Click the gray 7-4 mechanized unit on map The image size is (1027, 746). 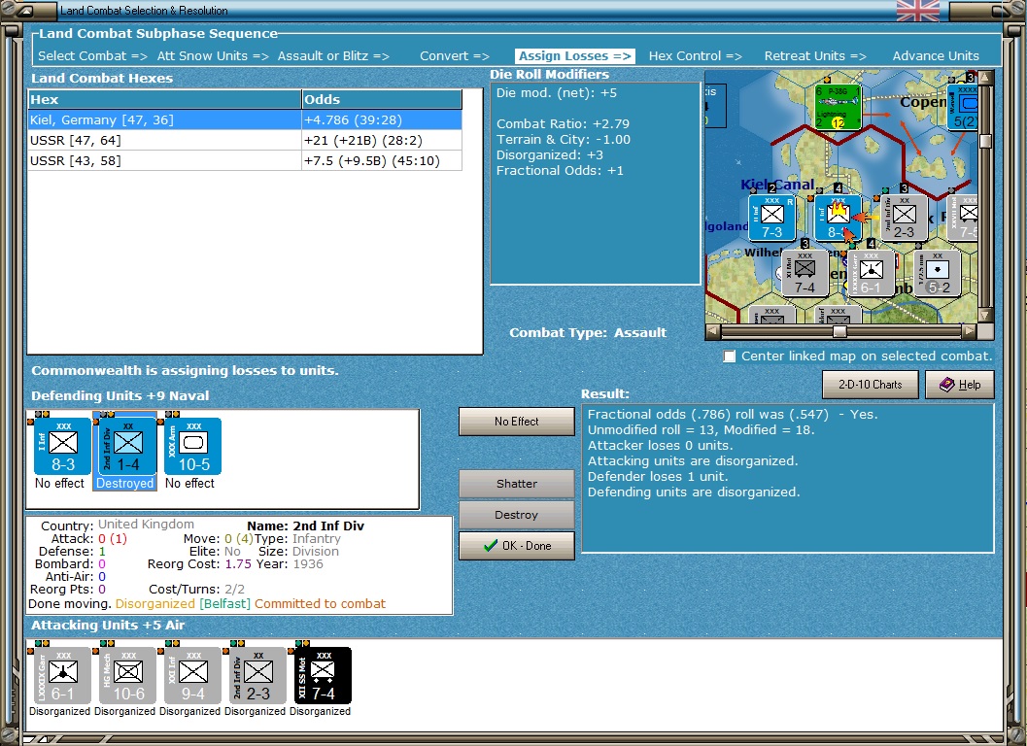[804, 274]
